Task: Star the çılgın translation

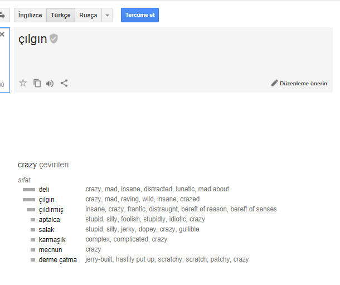Action: tap(23, 83)
